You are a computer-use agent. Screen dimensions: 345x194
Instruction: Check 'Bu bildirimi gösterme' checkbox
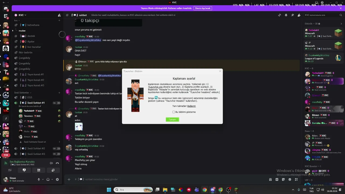(x=174, y=112)
